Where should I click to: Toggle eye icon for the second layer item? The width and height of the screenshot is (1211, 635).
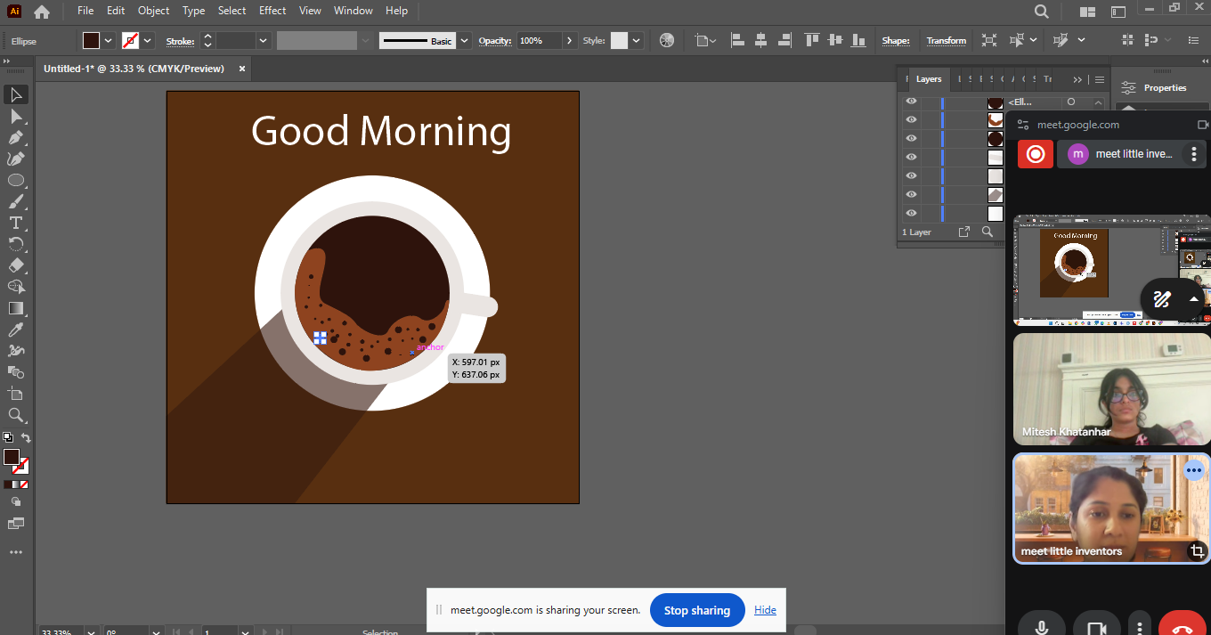[x=911, y=120]
